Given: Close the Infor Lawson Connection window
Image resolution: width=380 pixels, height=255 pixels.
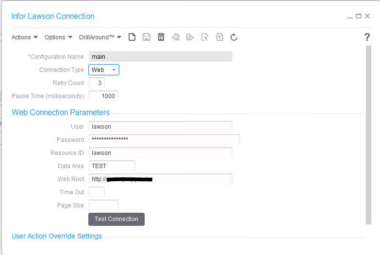Looking at the screenshot, I should click(367, 16).
